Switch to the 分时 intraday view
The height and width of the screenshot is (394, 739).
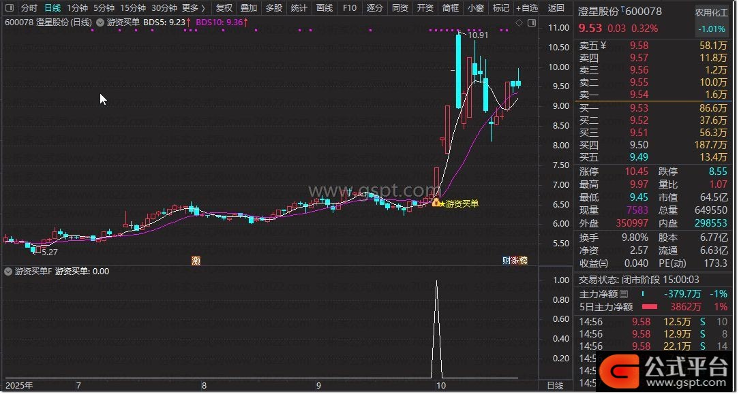[x=29, y=8]
